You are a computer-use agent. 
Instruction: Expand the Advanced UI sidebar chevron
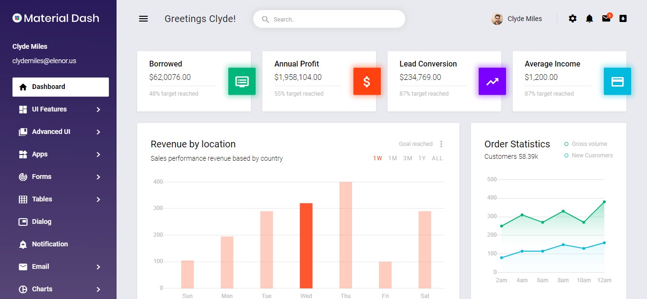pos(98,132)
